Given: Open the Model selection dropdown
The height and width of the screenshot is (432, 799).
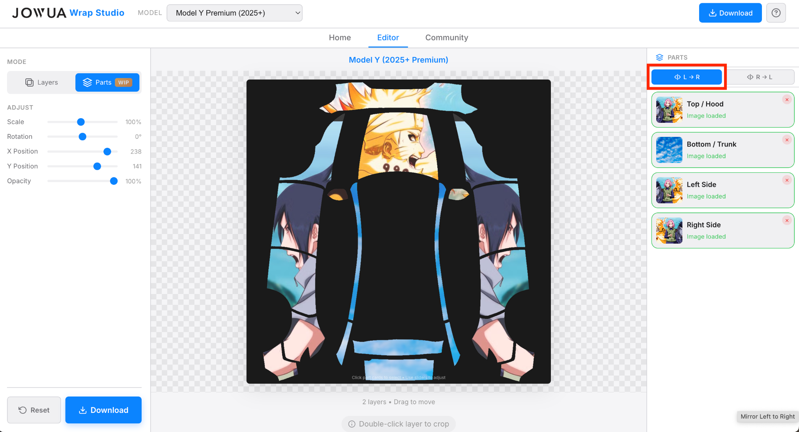Looking at the screenshot, I should pos(234,13).
